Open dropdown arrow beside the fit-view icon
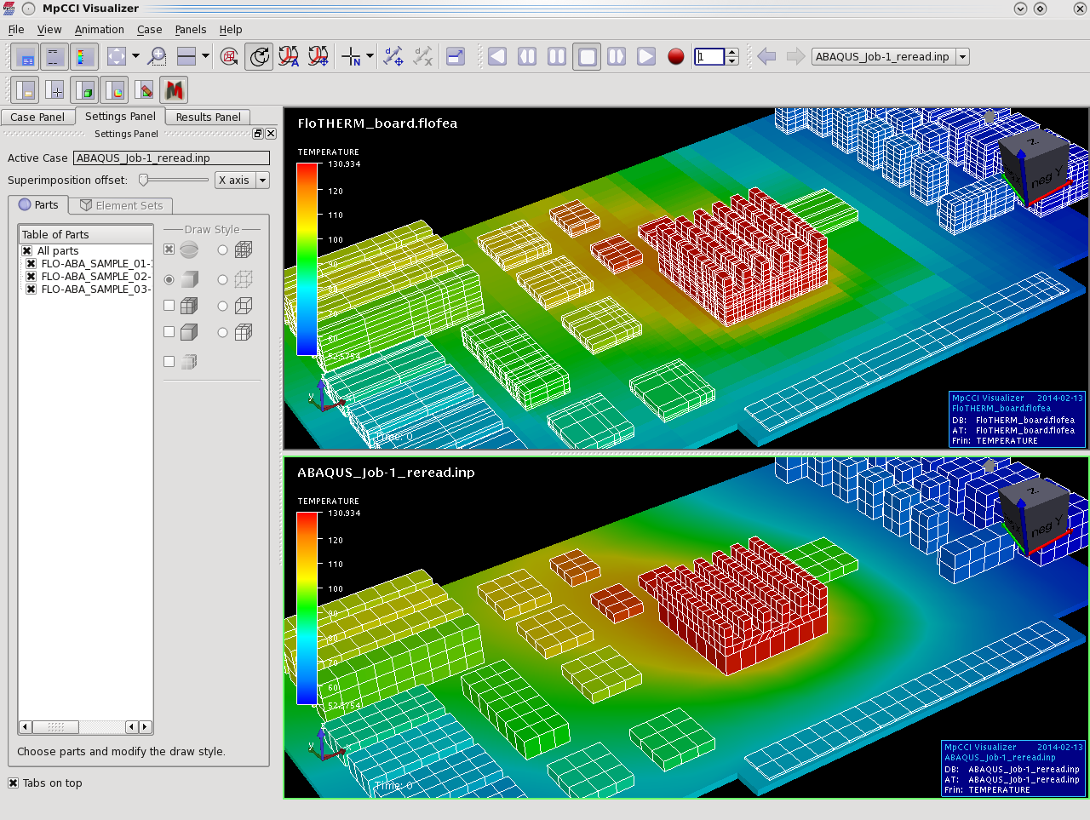Image resolution: width=1090 pixels, height=820 pixels. [135, 57]
